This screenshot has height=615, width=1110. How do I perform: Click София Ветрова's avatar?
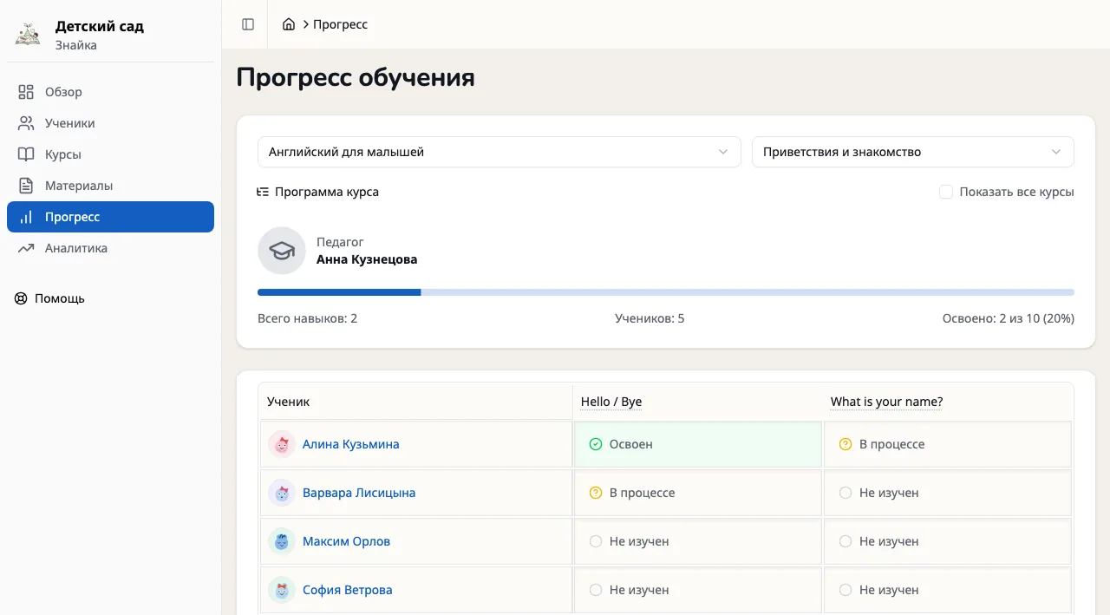pyautogui.click(x=282, y=590)
